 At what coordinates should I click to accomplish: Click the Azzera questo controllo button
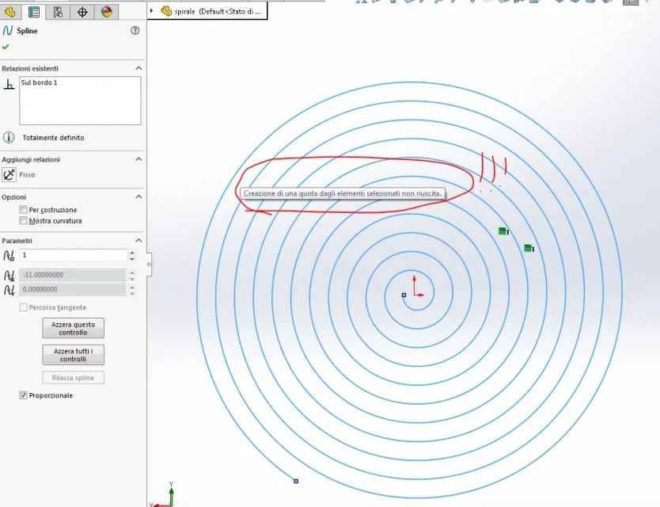pyautogui.click(x=74, y=328)
